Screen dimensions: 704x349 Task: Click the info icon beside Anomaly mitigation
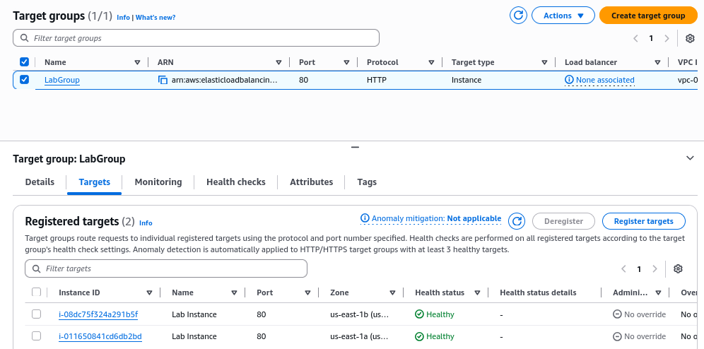365,218
